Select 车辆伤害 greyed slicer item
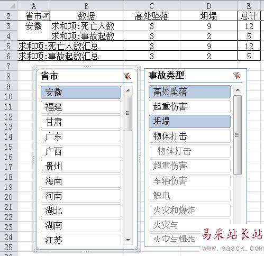 tap(189, 180)
